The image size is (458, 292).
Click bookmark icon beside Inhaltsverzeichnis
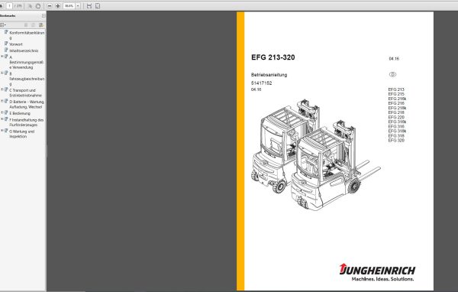point(6,50)
